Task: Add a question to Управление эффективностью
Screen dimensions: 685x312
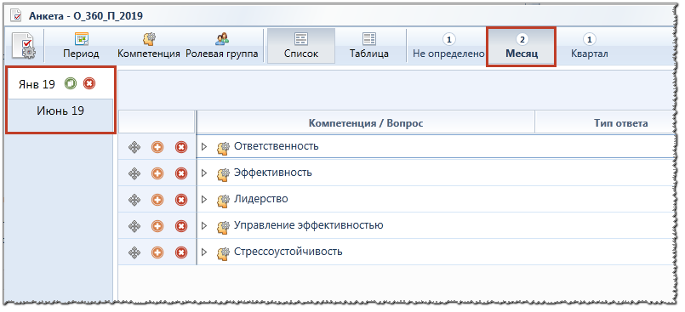Action: click(157, 226)
